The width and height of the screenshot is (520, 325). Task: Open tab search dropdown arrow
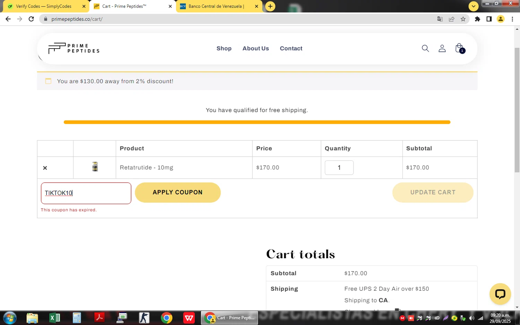coord(474,6)
